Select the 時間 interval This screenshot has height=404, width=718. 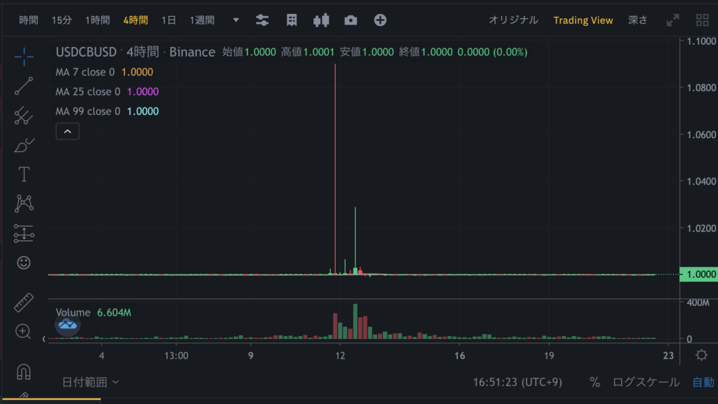(x=28, y=20)
